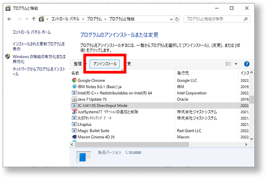This screenshot has height=178, width=266.
Task: Click the アンインストール button
Action: click(105, 64)
